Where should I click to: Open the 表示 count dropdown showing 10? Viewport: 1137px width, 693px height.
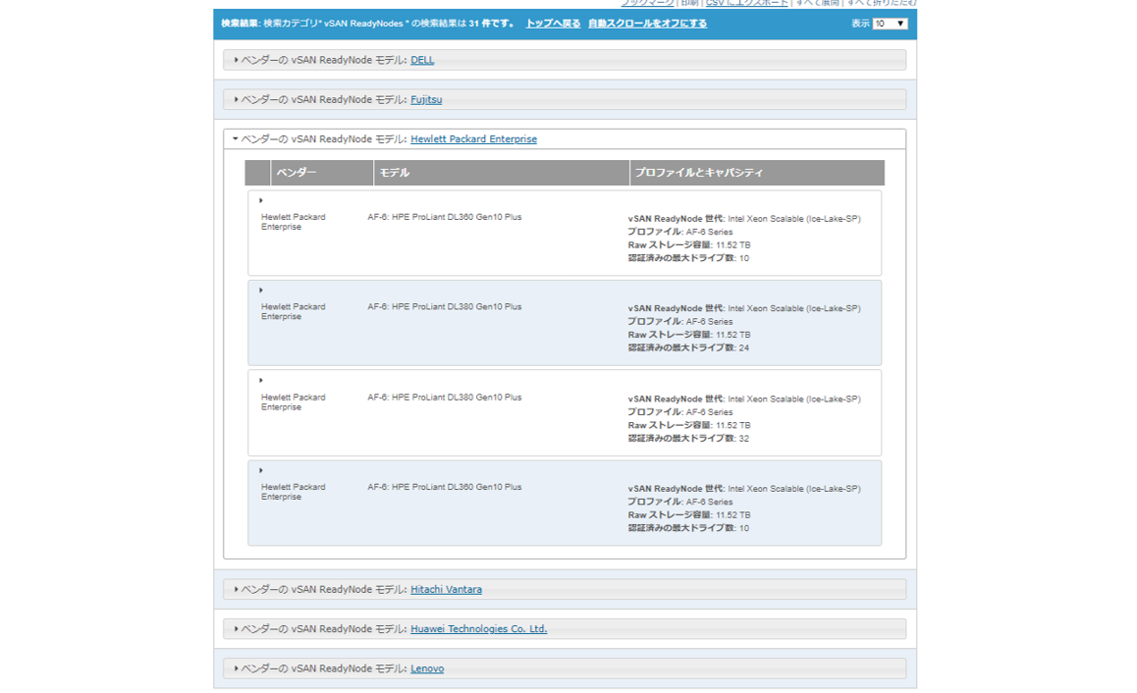pos(890,24)
